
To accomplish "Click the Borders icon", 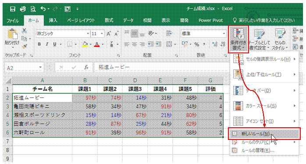I will pyautogui.click(x=70, y=44).
